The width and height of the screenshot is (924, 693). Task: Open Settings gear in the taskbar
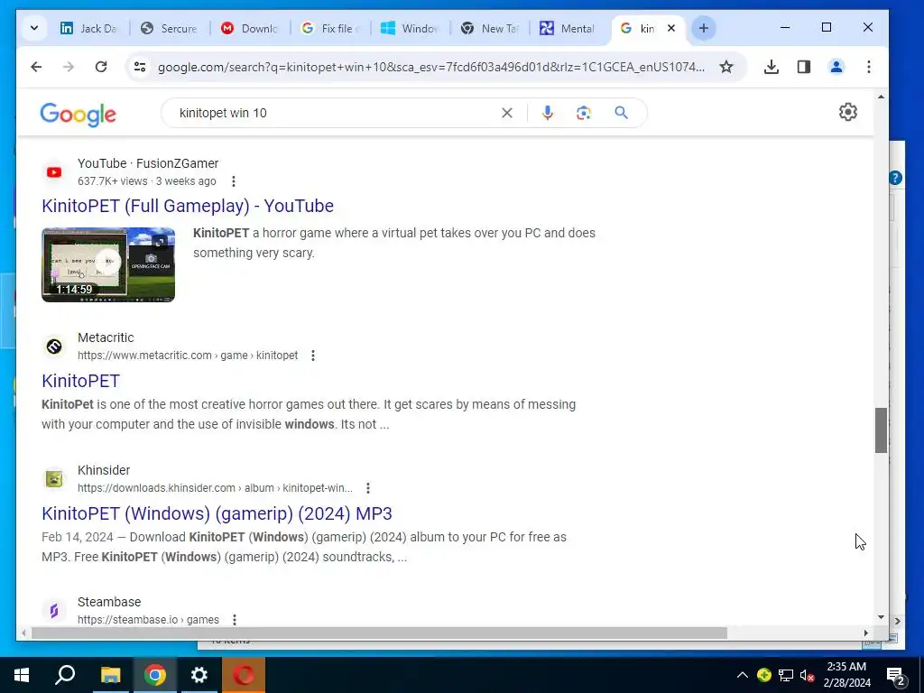click(199, 675)
